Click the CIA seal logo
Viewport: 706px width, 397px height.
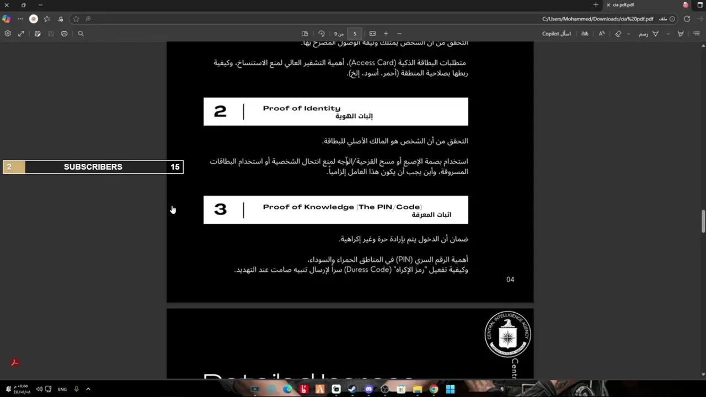[507, 335]
